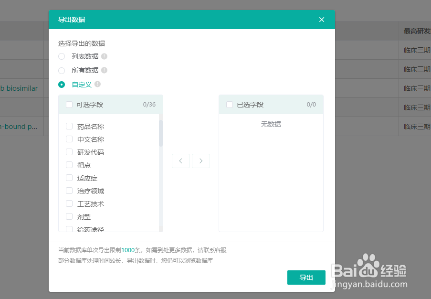The width and height of the screenshot is (431, 299).
Task: Select the 列表数据 radio option
Action: click(62, 56)
